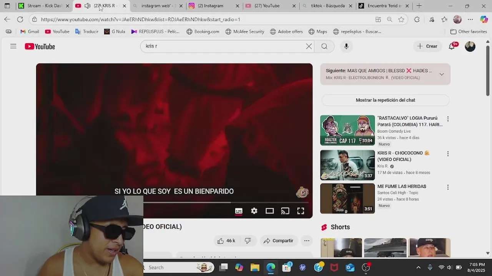Open YouTube notifications bell
The image size is (492, 276).
(452, 46)
